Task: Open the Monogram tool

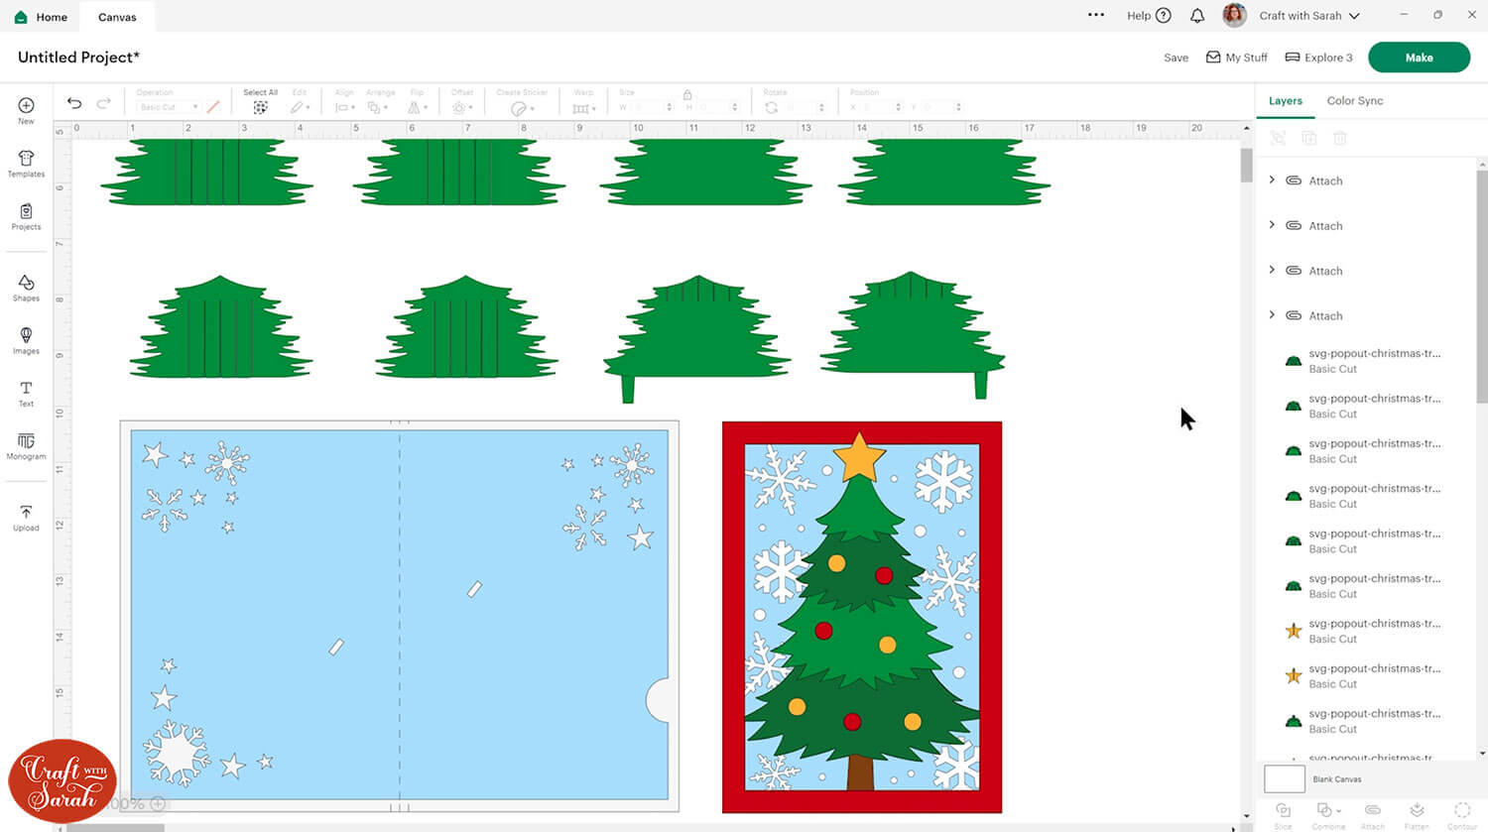Action: click(26, 446)
